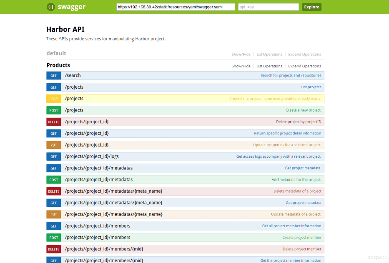This screenshot has height=263, width=389.
Task: Click the swagger.yaml URL input field
Action: 176,7
